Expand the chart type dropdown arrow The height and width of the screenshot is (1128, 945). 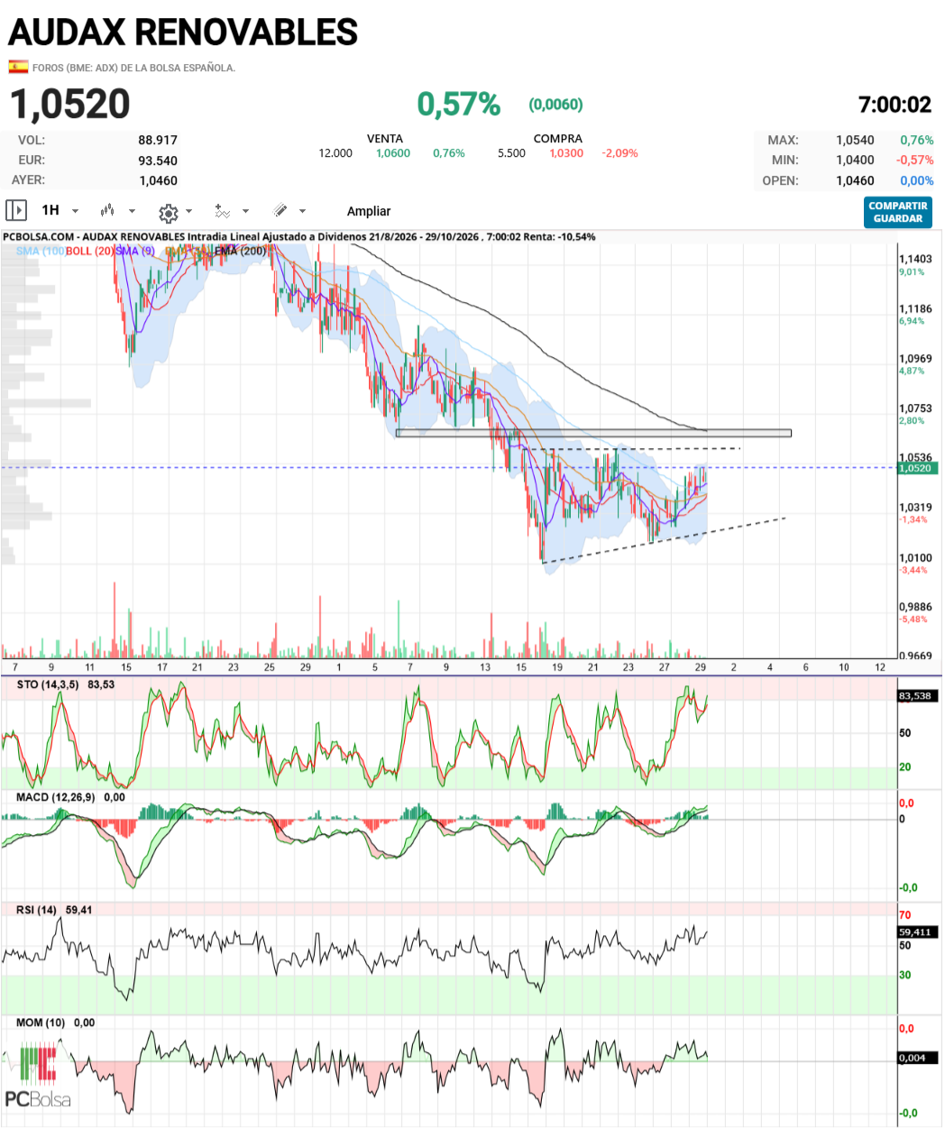[132, 211]
